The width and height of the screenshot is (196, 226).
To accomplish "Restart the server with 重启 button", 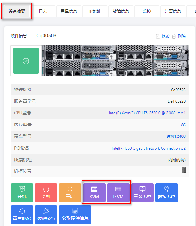I will (70, 193).
